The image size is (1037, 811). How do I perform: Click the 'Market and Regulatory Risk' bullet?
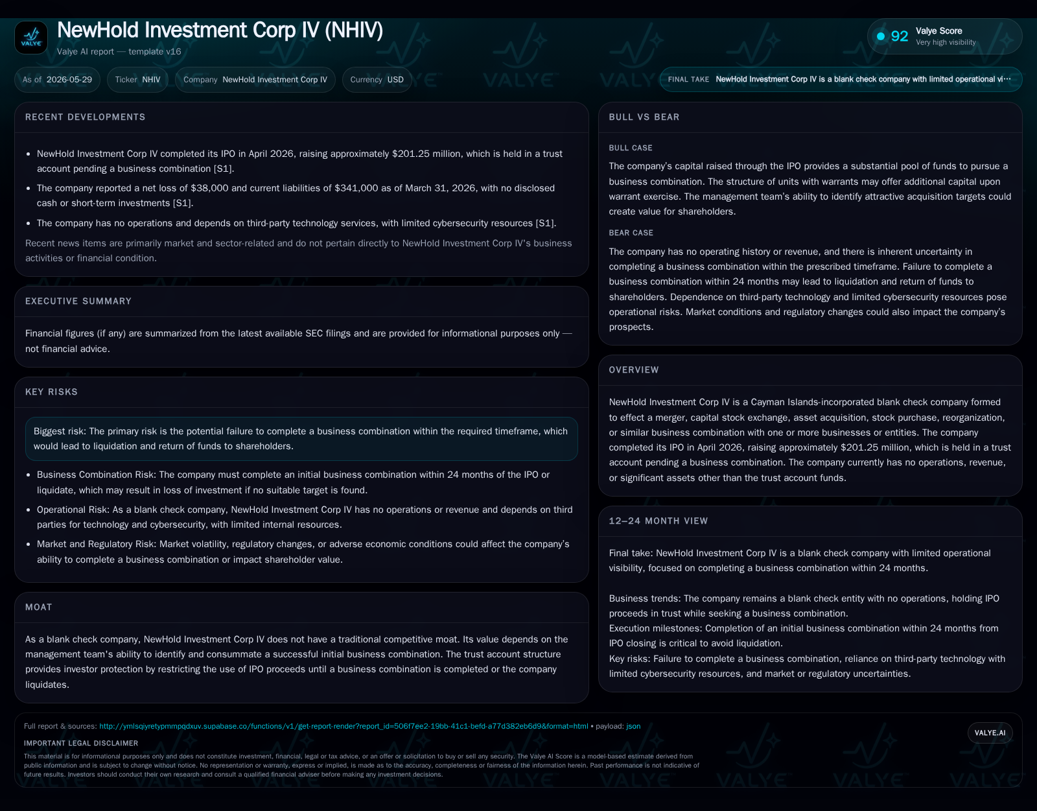303,552
